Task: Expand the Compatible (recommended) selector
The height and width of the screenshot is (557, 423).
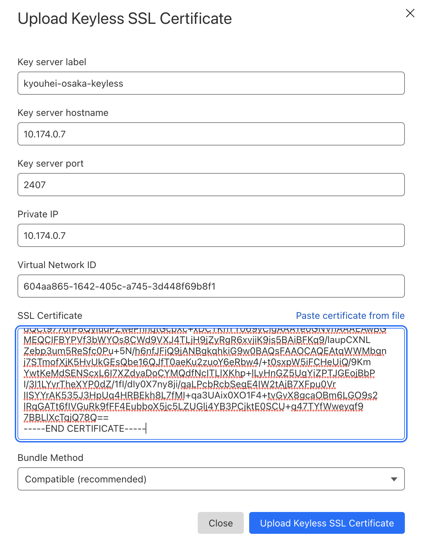Action: coord(211,479)
